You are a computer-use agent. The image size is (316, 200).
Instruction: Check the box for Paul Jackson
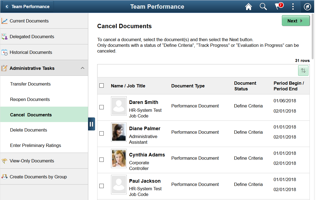pyautogui.click(x=102, y=186)
